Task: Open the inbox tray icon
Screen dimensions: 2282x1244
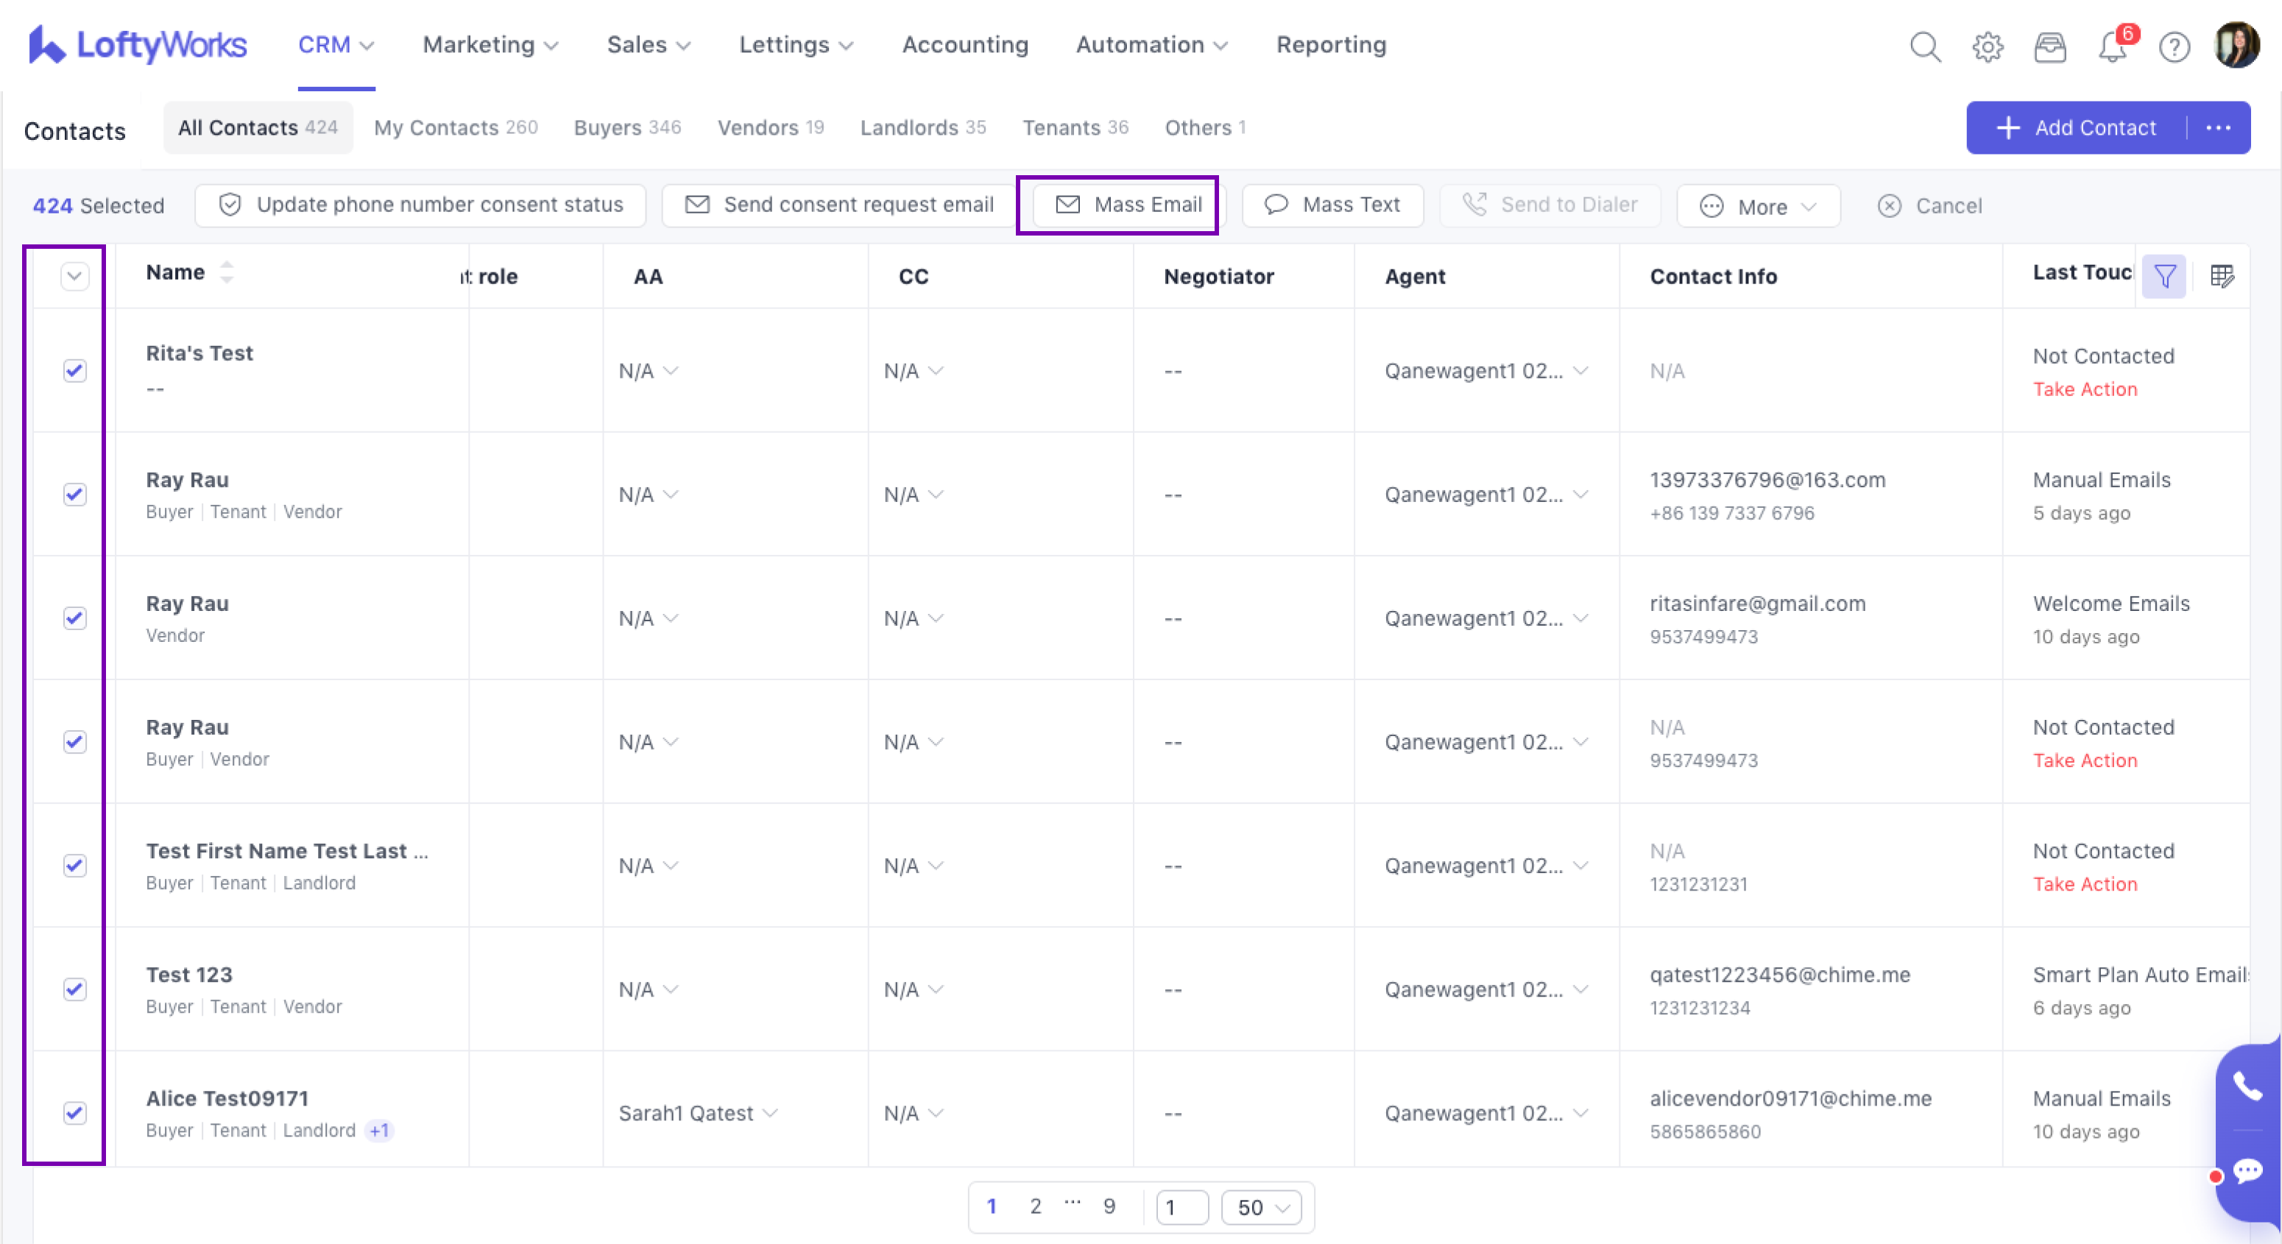Action: click(x=2049, y=46)
